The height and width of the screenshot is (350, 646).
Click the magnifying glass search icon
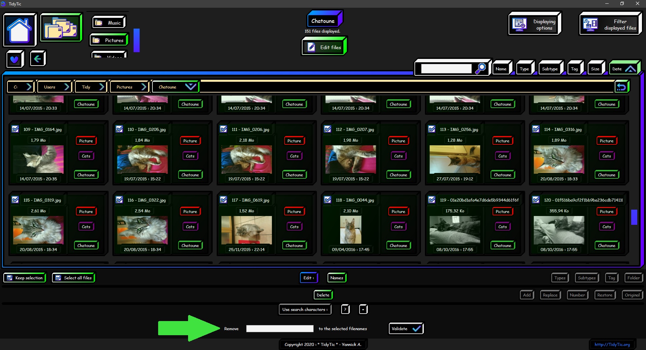480,69
